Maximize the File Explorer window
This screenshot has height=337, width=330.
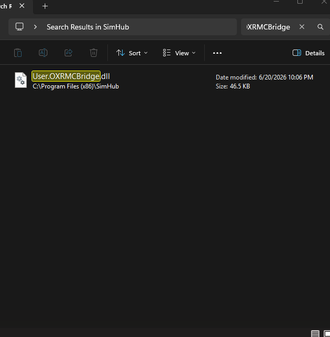pos(300,2)
